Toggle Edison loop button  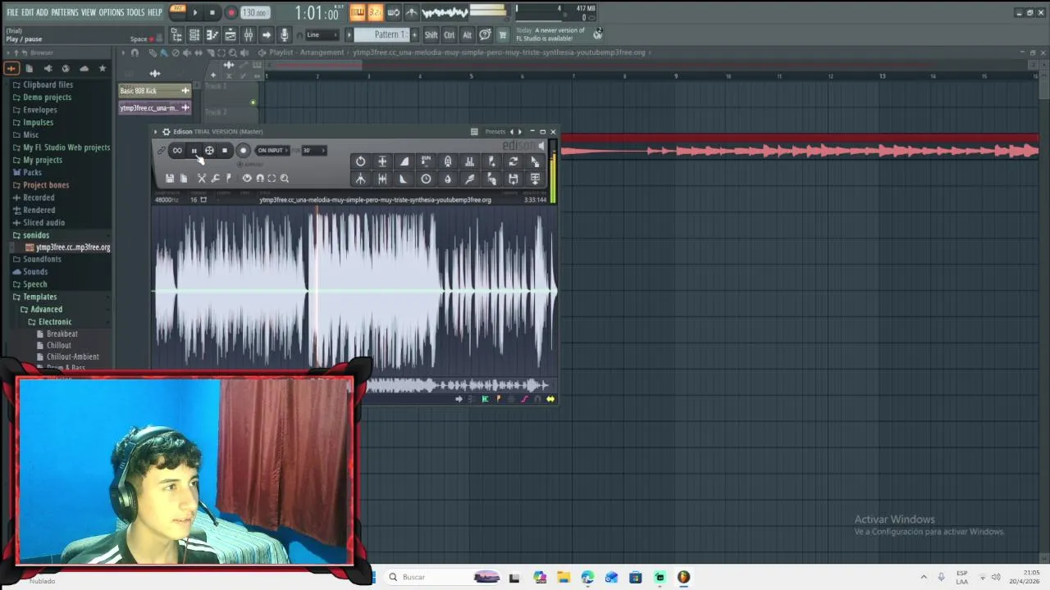tap(177, 150)
